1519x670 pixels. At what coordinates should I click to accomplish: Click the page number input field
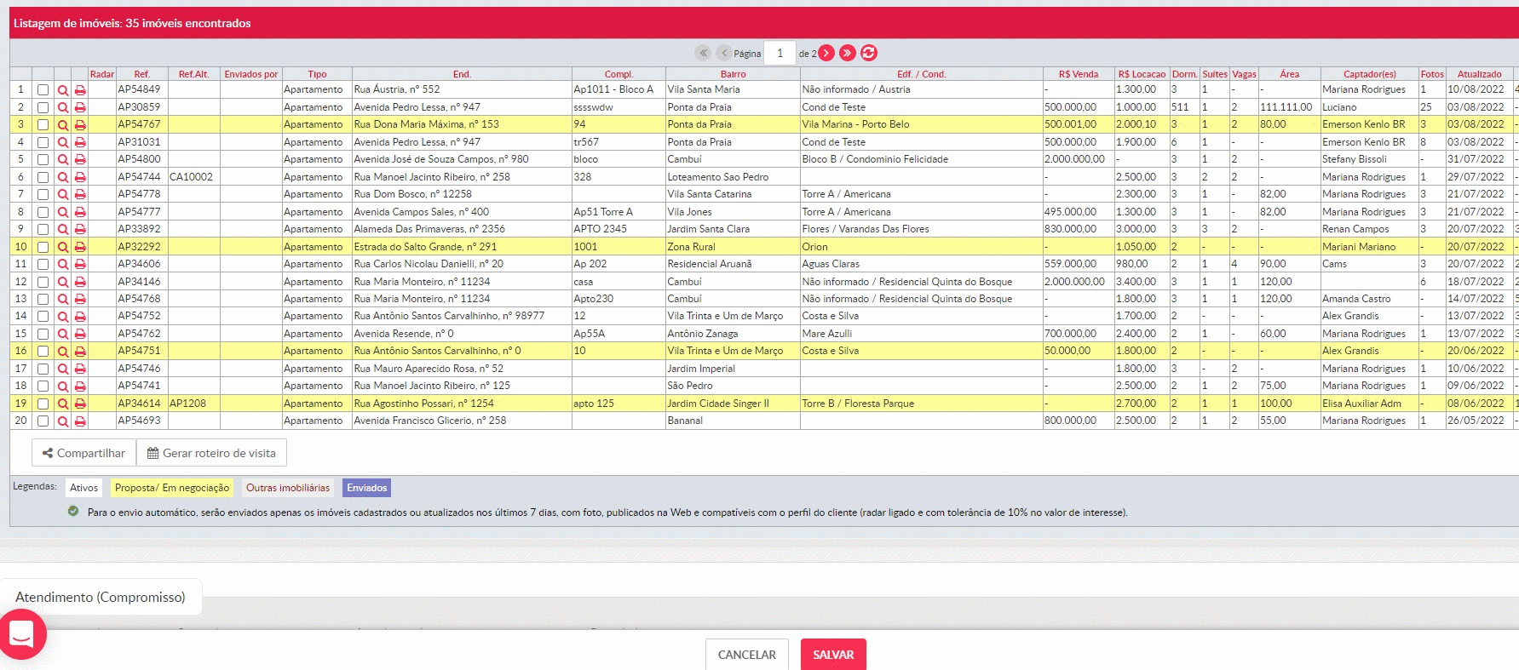(x=780, y=53)
